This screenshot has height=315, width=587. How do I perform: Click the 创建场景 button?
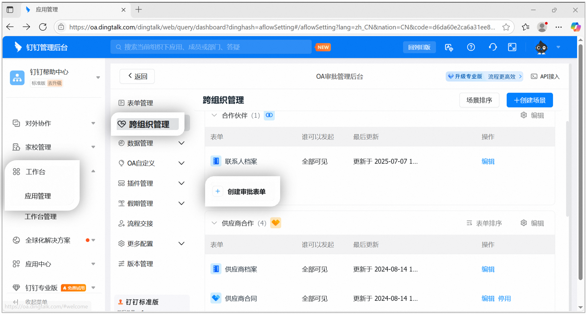[530, 100]
